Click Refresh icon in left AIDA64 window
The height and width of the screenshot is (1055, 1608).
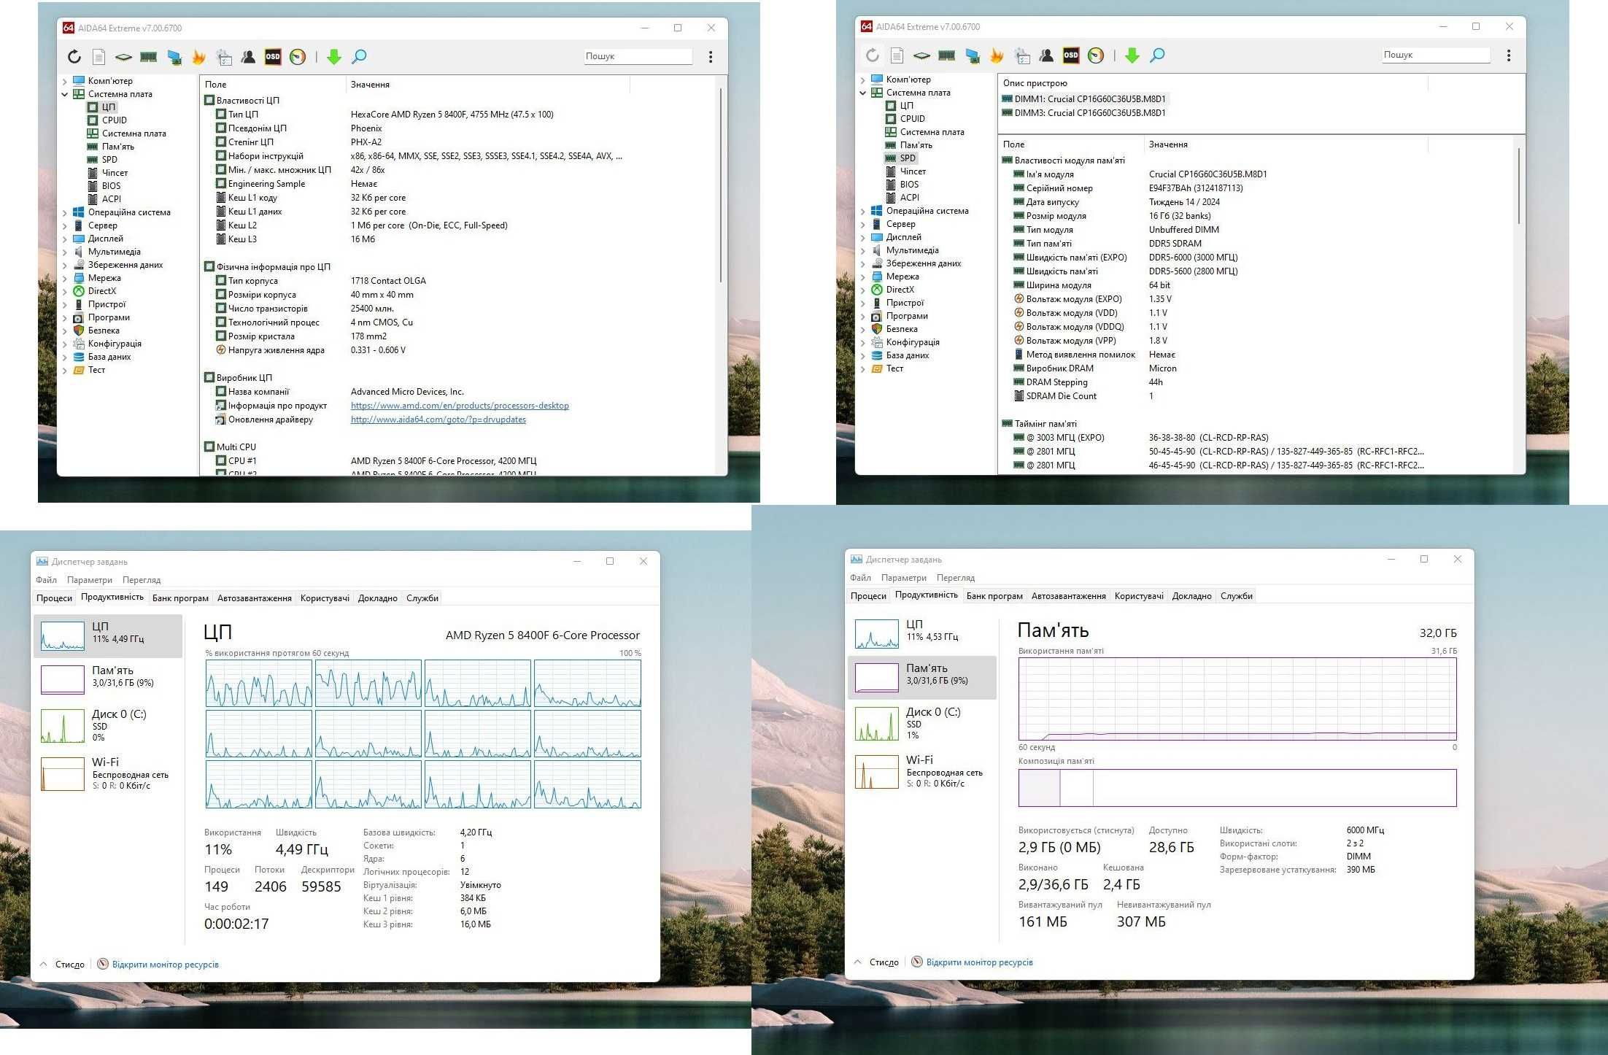pos(74,57)
